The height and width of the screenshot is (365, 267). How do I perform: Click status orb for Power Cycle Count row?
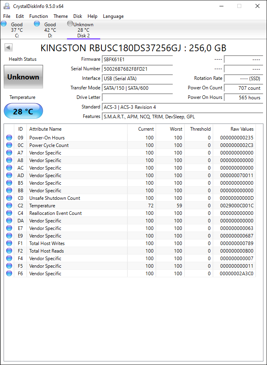tap(9, 145)
